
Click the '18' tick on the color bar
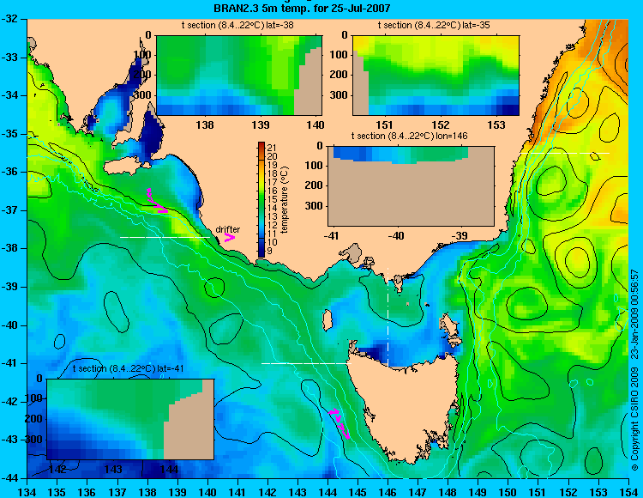pyautogui.click(x=272, y=173)
